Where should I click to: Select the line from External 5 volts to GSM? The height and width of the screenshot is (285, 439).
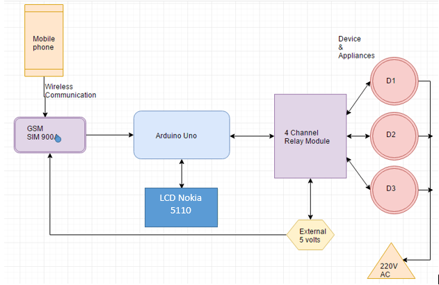coord(168,235)
